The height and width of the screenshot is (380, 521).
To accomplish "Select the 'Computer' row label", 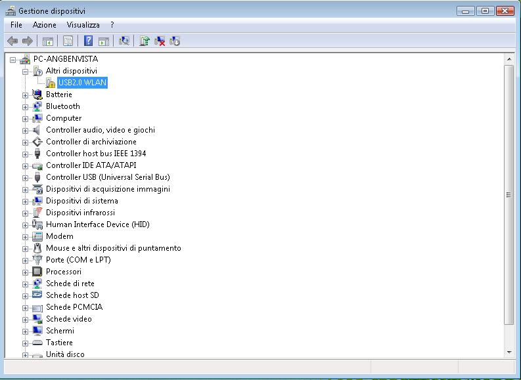I will (64, 118).
